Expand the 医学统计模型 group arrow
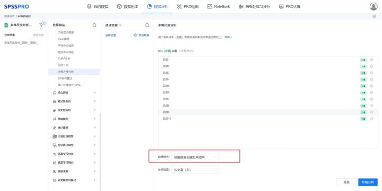 [x=95, y=145]
